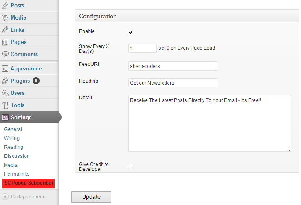Focus the FeedURI text field
Viewport: 301px width, 205px height.
click(x=173, y=66)
